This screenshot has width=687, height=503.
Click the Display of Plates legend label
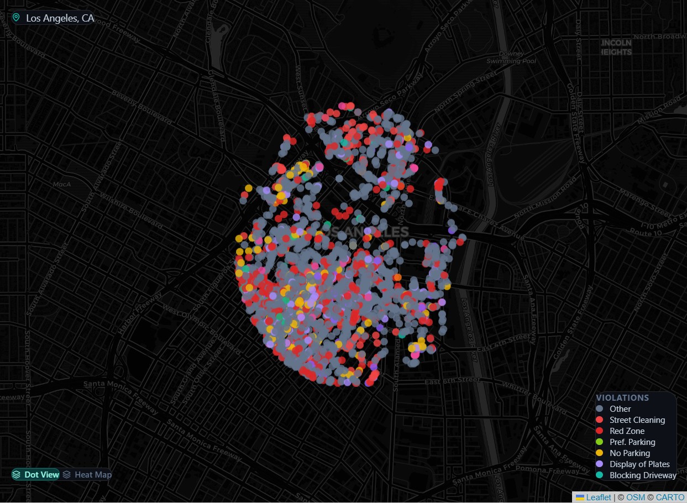(639, 464)
